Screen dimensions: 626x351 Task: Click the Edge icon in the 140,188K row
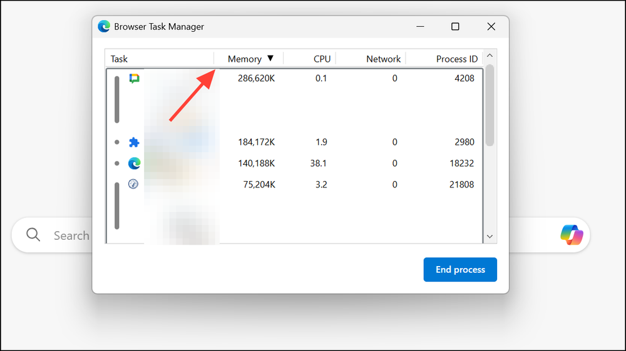(134, 164)
